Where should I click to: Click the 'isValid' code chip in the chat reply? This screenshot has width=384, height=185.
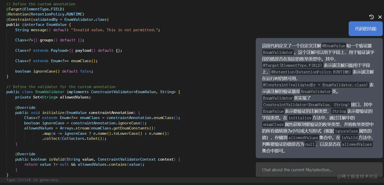[x=349, y=138]
